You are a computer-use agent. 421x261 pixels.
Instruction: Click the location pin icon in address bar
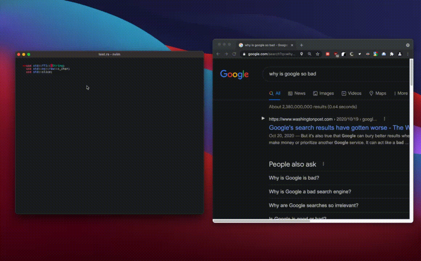coord(301,54)
